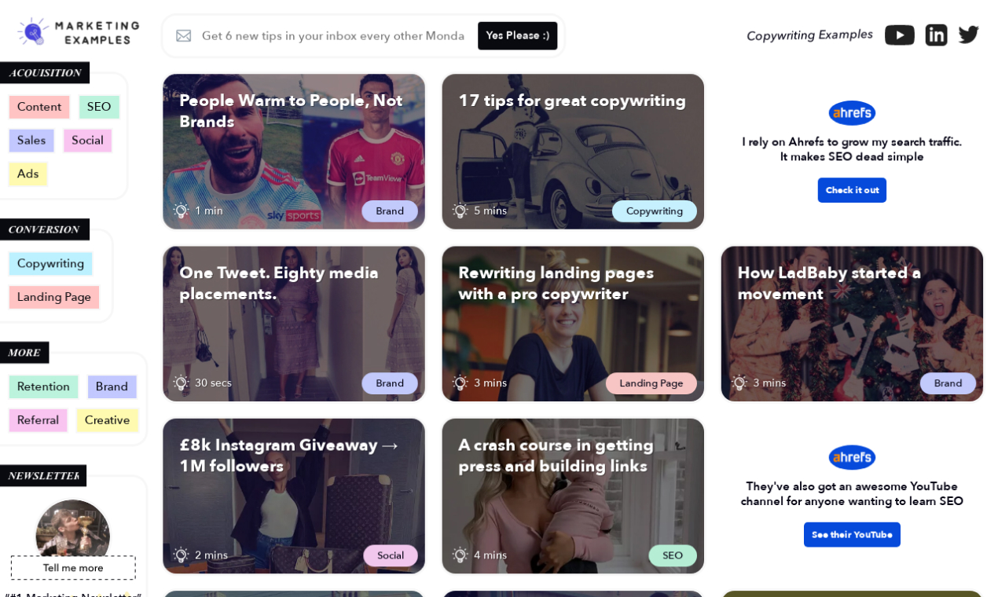Click the Check it out Ahrefs button
This screenshot has height=597, width=998.
pos(852,190)
